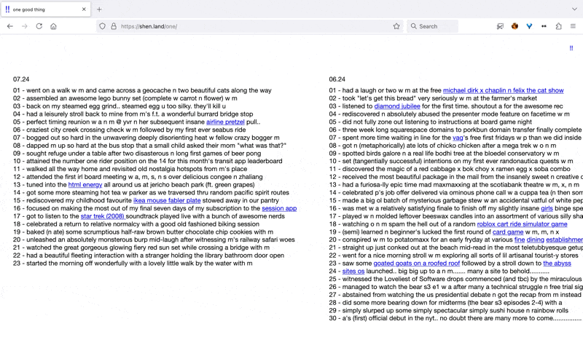Viewport: 583px width, 364px height.
Task: Open a new tab with plus button
Action: 99,9
